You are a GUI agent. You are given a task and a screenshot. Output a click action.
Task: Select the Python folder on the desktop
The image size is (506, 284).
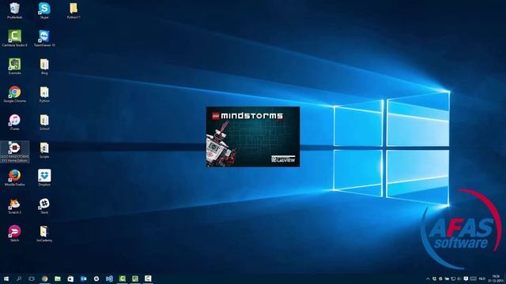point(44,94)
